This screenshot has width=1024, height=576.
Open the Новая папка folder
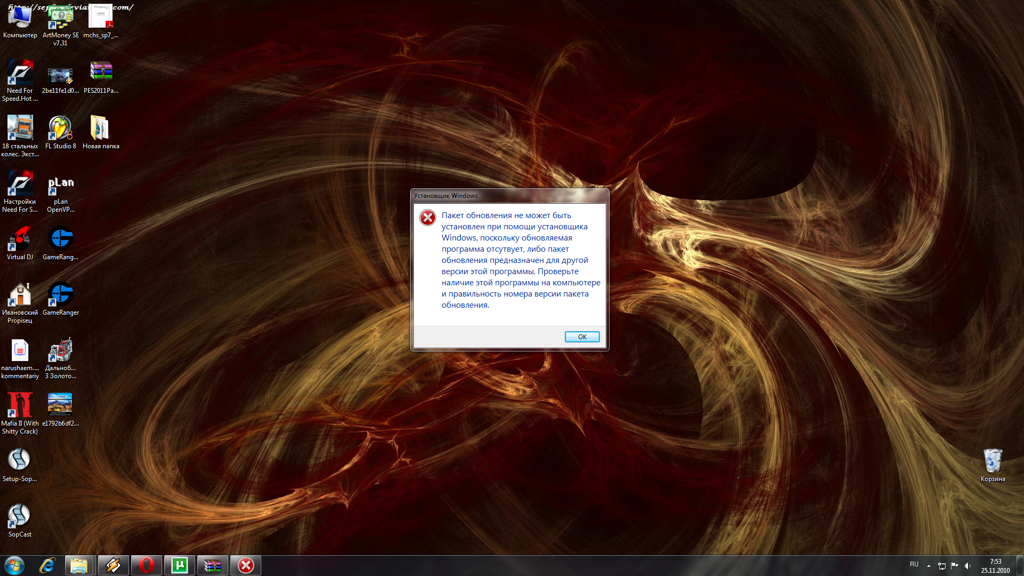(x=100, y=129)
